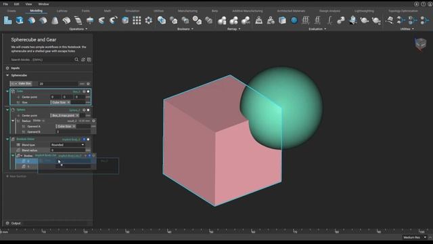Click the Operand B input field
This screenshot has width=433, height=244.
click(73, 132)
